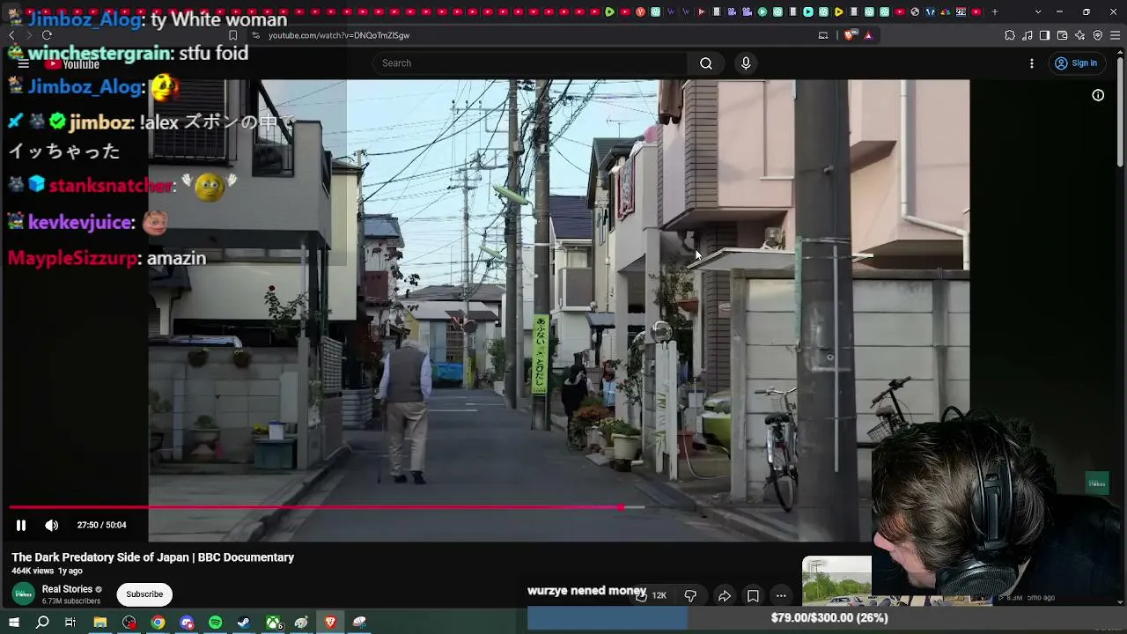Like the video showing 12K likes

coord(651,596)
